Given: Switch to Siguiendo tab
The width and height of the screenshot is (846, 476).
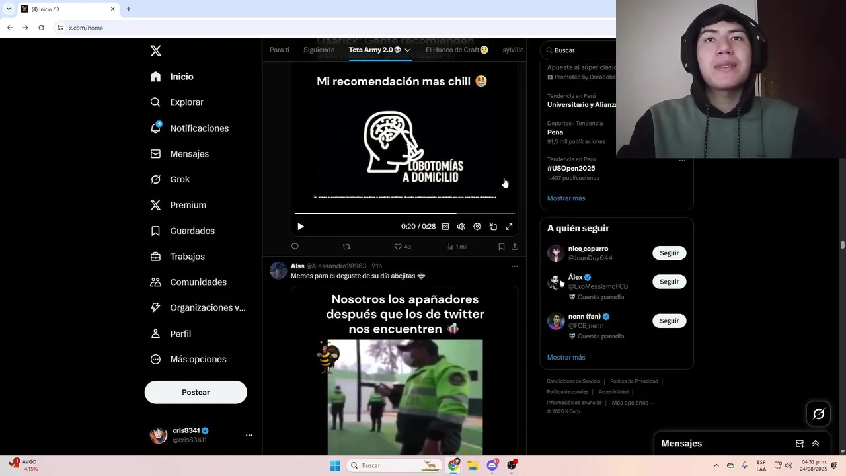Looking at the screenshot, I should (x=319, y=50).
